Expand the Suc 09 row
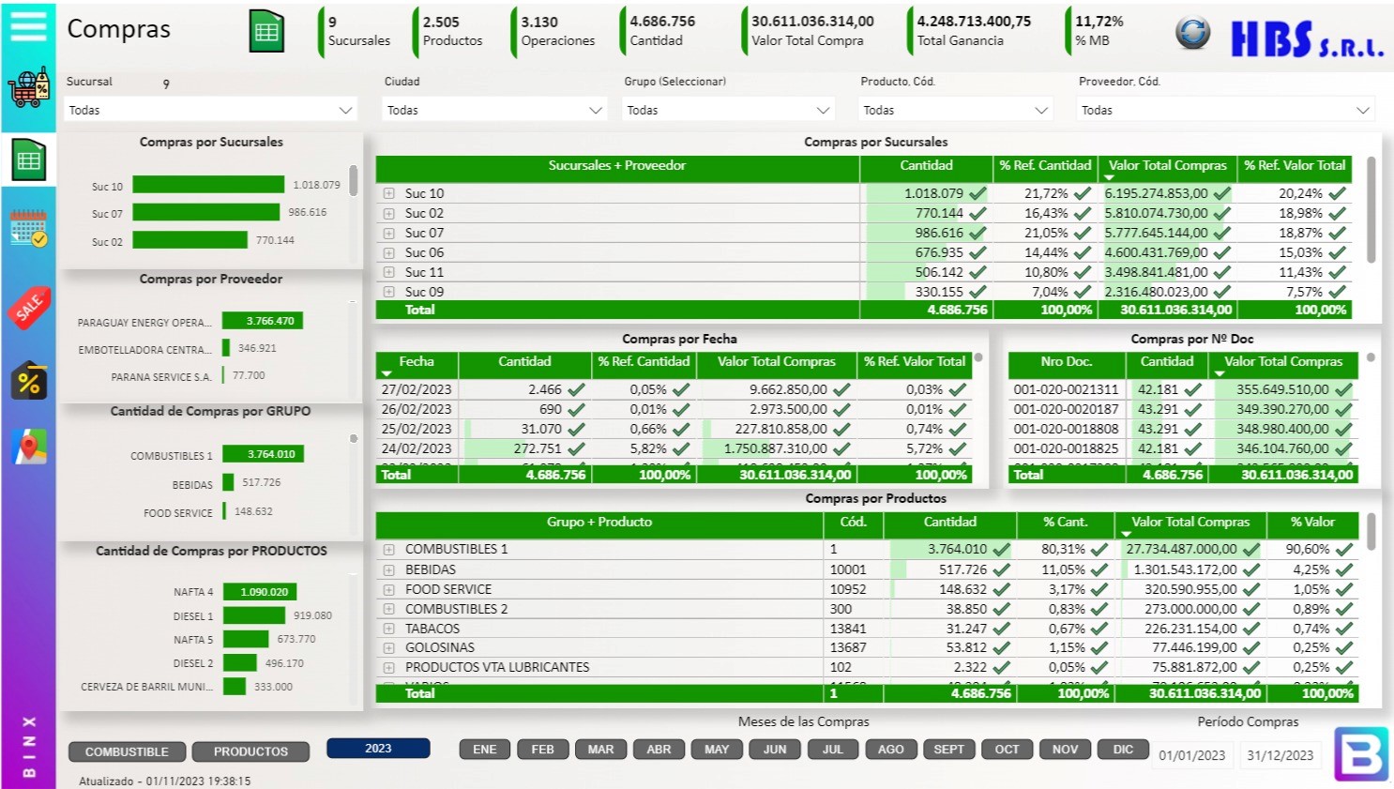The height and width of the screenshot is (789, 1394). pyautogui.click(x=388, y=292)
